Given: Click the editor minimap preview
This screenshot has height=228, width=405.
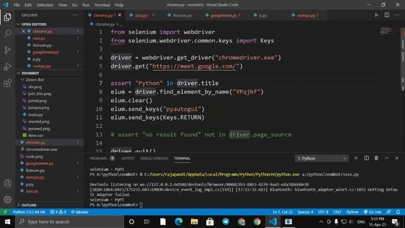Looking at the screenshot, I should click(x=390, y=31).
